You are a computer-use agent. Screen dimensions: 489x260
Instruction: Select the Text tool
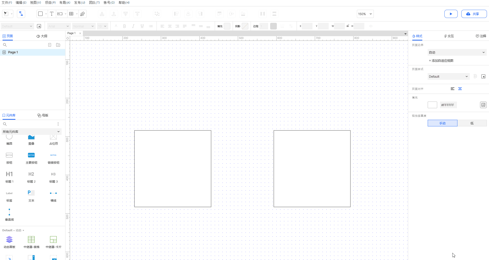[52, 14]
